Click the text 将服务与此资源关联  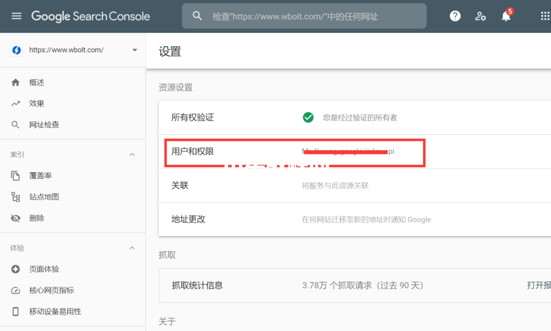tap(335, 186)
